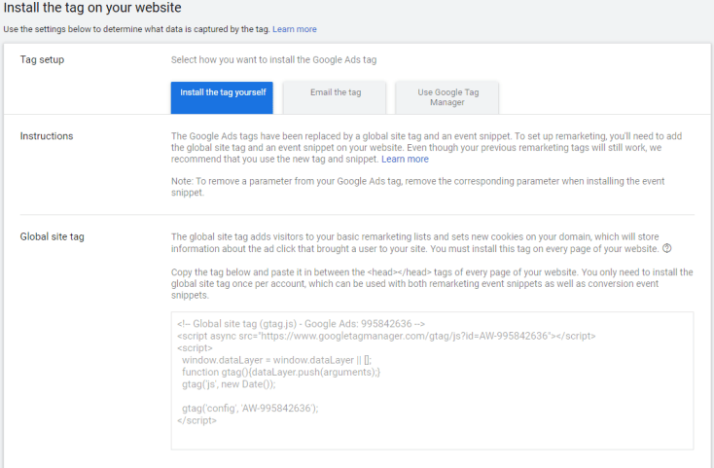
Task: Click the Tag setup section label
Action: [42, 59]
